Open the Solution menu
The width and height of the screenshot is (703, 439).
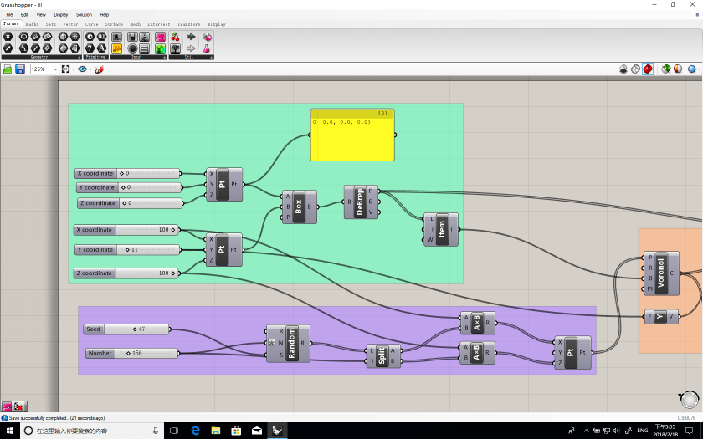click(84, 14)
